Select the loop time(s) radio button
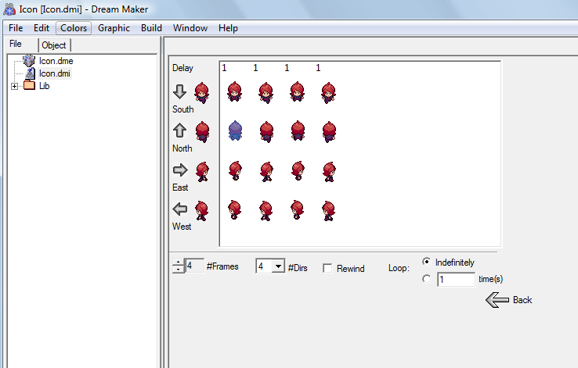The width and height of the screenshot is (578, 368). point(426,279)
